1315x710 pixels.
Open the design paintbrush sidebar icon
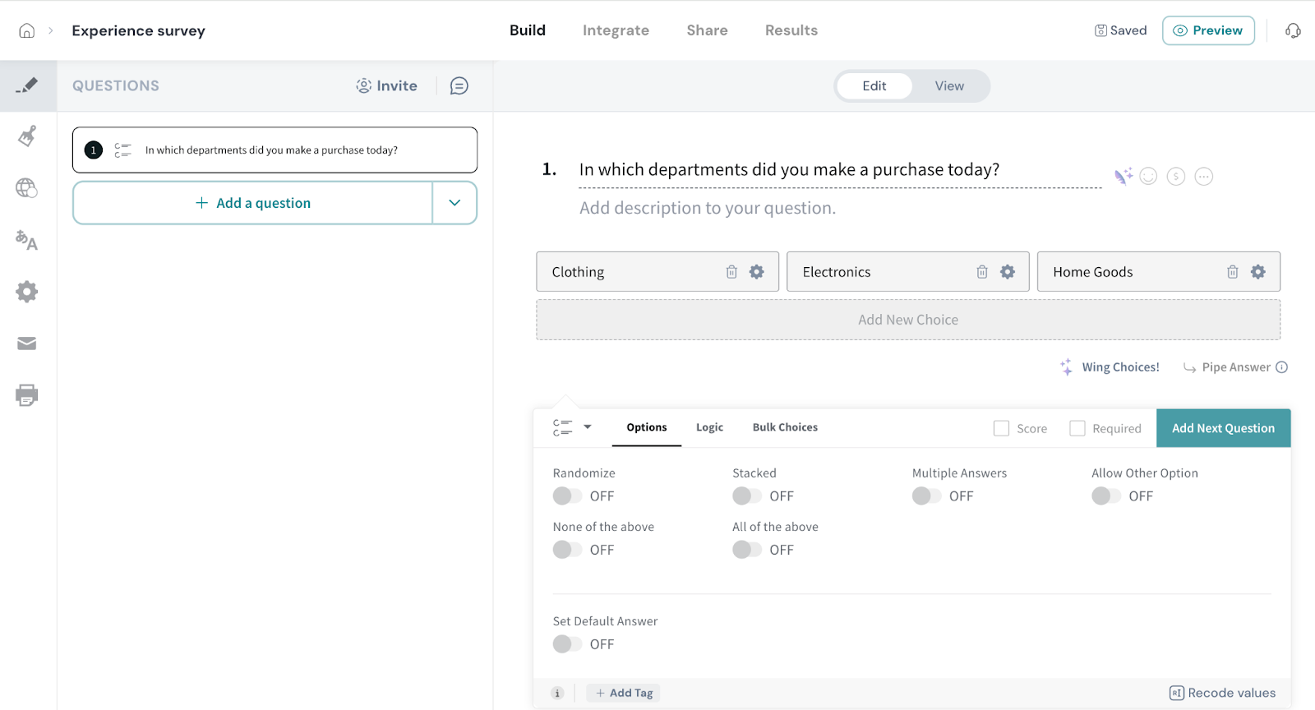click(x=27, y=136)
